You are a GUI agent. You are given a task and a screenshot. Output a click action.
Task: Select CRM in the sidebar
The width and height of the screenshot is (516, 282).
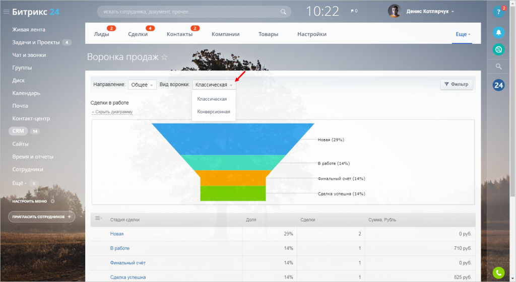coord(18,131)
